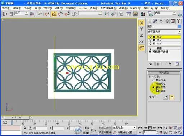Click Edit Named Selection Sets icon
This screenshot has width=184, height=136.
74,14
